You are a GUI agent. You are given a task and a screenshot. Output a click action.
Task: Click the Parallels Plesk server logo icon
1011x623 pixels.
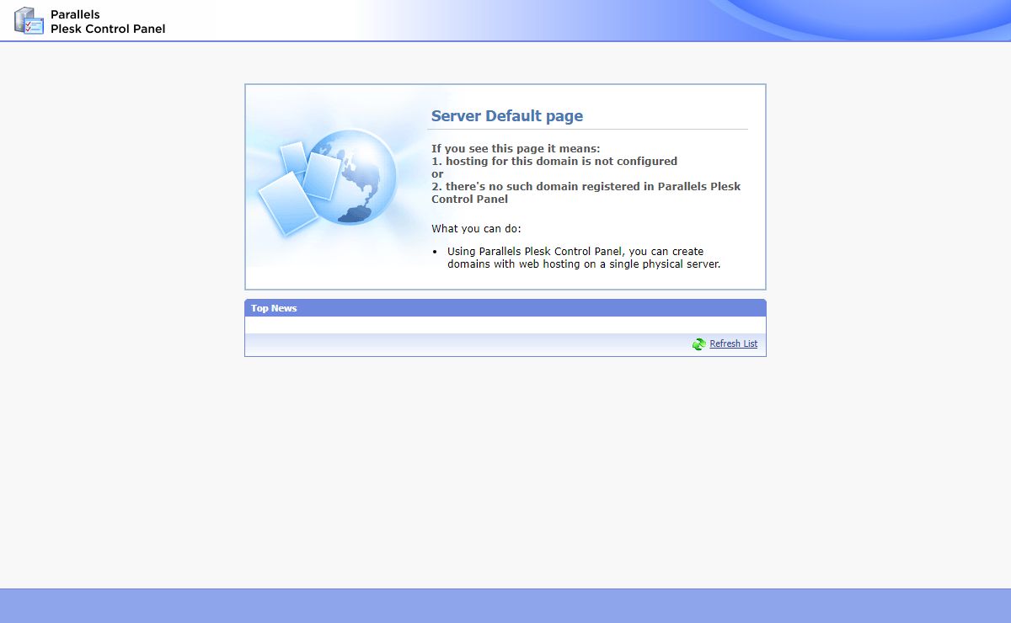click(29, 20)
